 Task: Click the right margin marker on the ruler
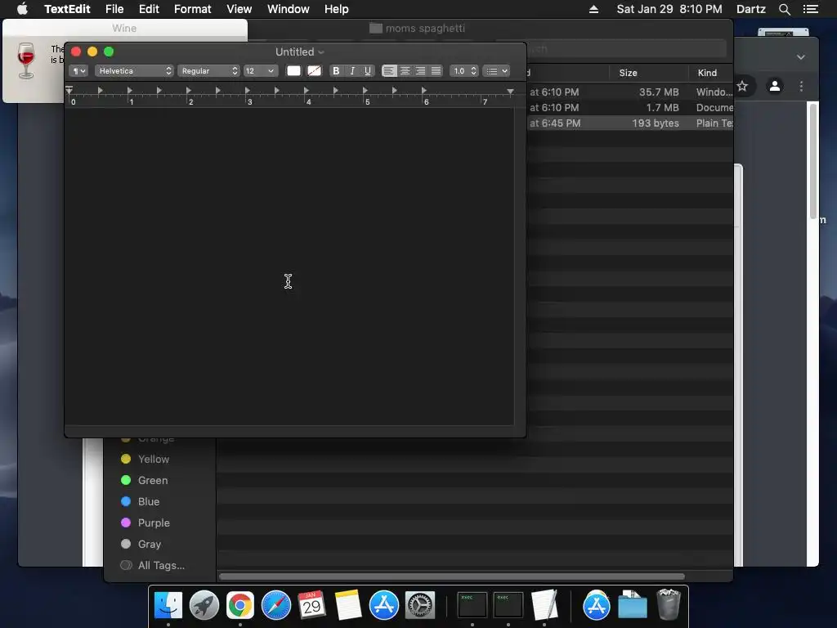(x=510, y=92)
